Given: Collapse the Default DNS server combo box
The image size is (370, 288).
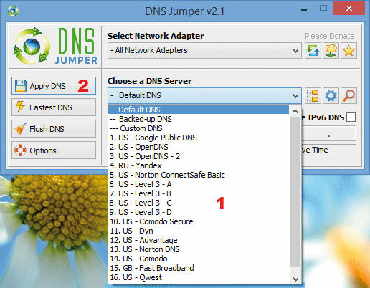Looking at the screenshot, I should tap(204, 95).
